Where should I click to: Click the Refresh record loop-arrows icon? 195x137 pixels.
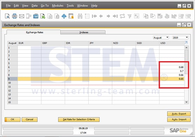123,16
